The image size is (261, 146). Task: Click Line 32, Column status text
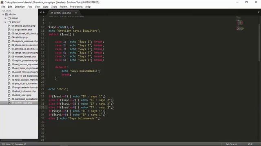(x=16, y=144)
